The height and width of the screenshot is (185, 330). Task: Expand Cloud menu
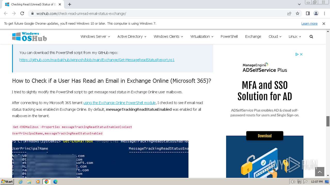(275, 36)
